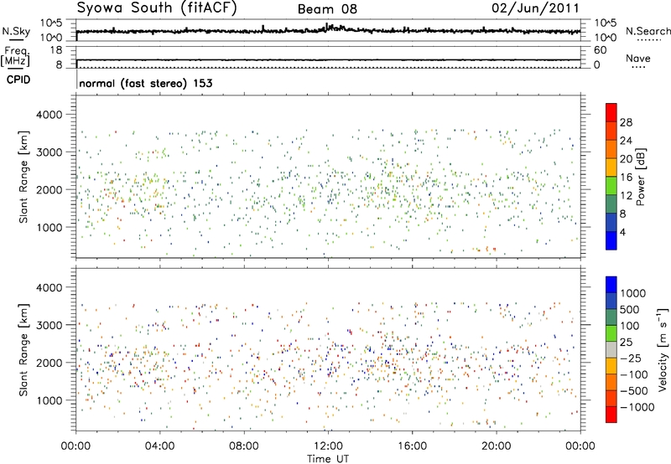Image resolution: width=671 pixels, height=464 pixels.
Task: Pick the dark green 100–500 velocity colorbar segment
Action: (x=611, y=317)
